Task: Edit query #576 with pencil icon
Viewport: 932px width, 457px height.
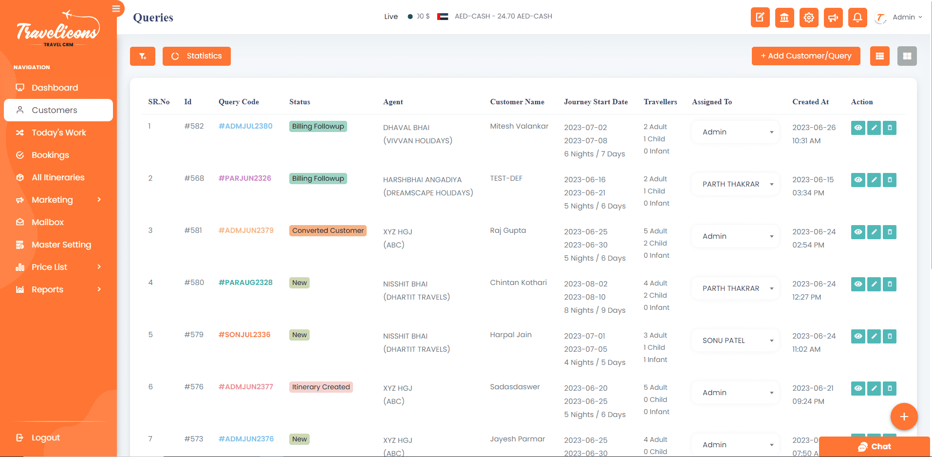Action: coord(874,388)
